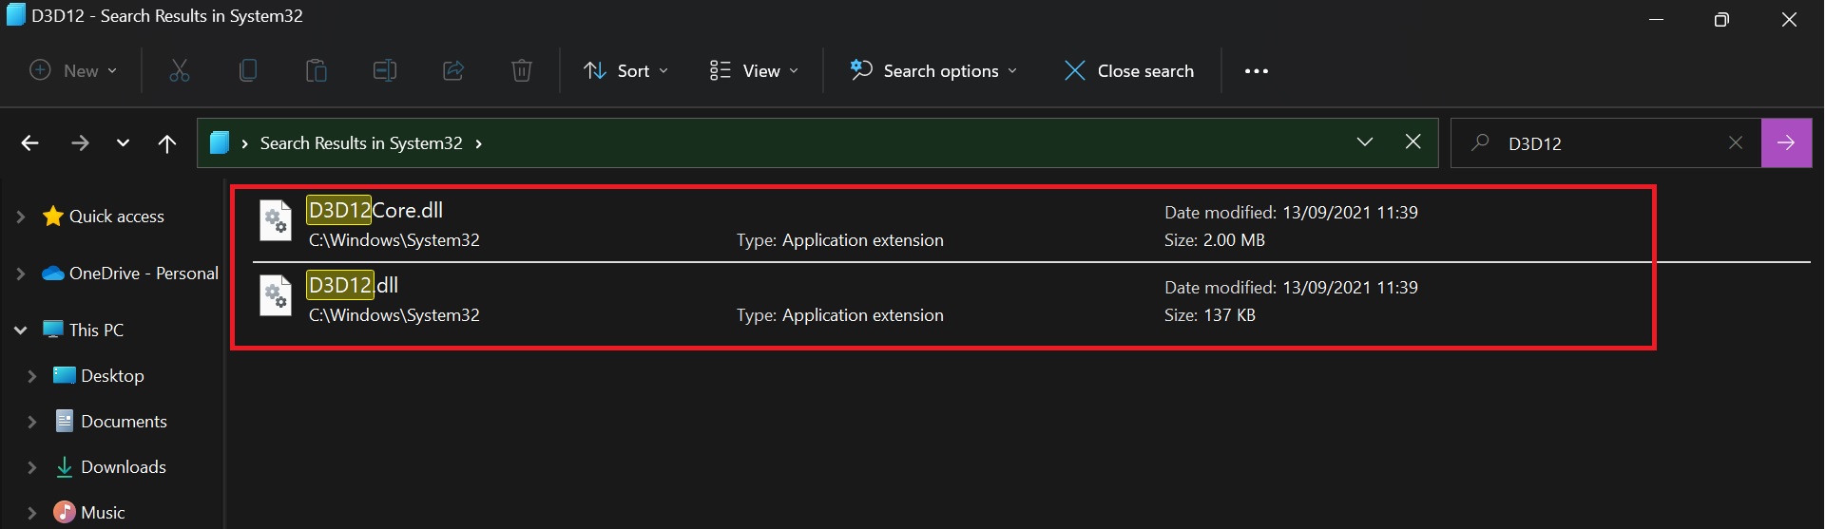Open the See more ellipsis menu
Viewport: 1826px width, 529px height.
click(x=1257, y=71)
